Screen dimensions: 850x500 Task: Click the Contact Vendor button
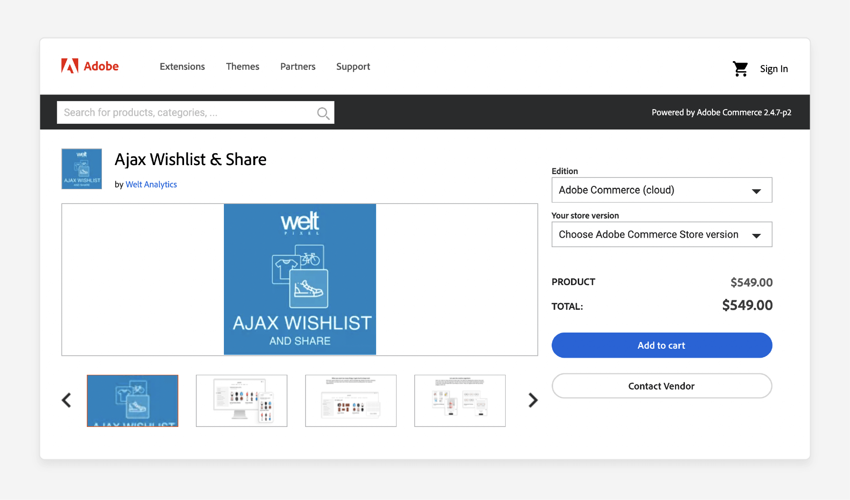[x=662, y=386]
